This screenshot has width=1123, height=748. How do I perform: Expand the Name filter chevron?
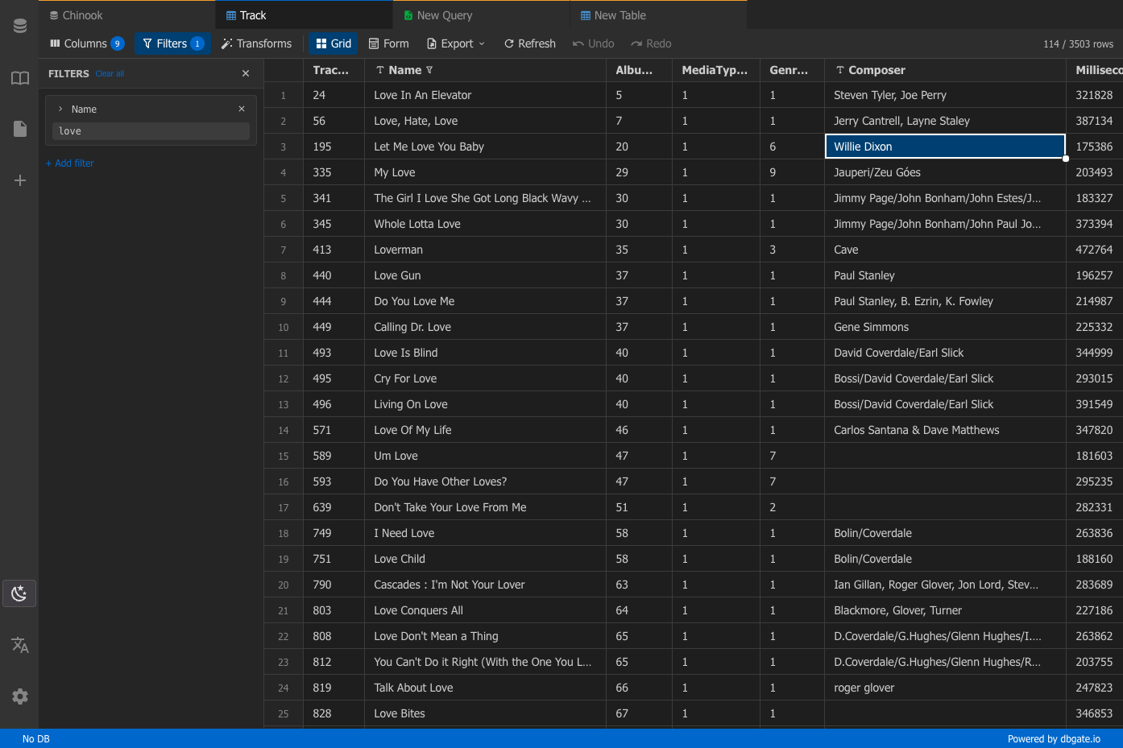tap(60, 109)
